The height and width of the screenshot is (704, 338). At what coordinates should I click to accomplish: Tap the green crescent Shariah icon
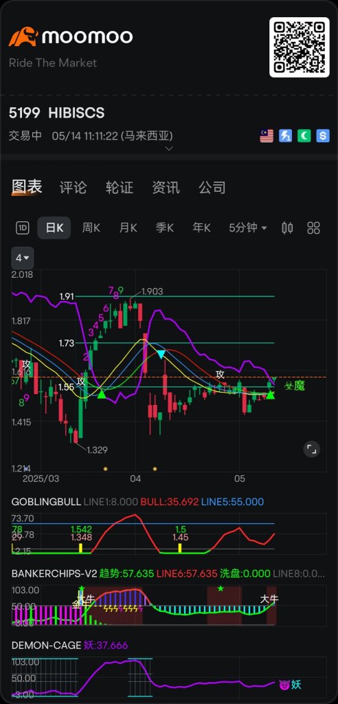(x=304, y=136)
